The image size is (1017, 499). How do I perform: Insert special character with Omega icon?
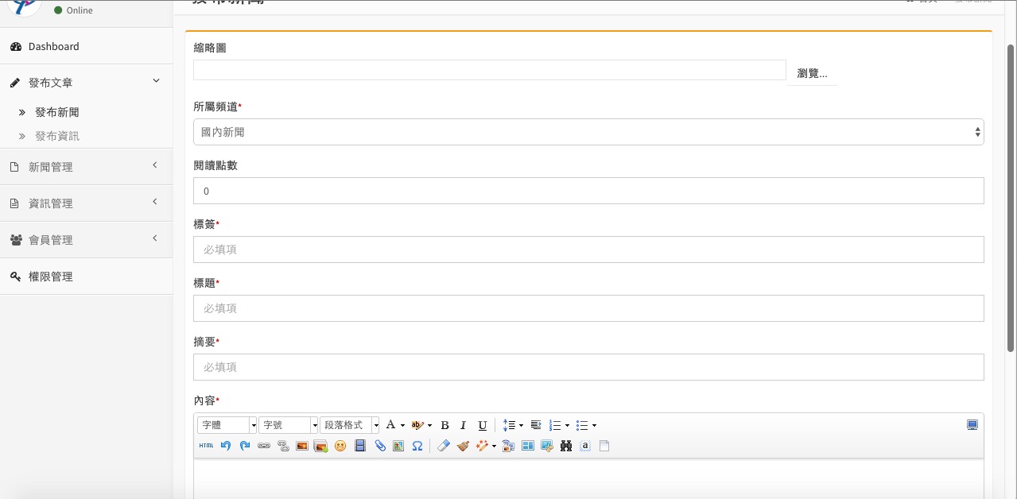417,447
